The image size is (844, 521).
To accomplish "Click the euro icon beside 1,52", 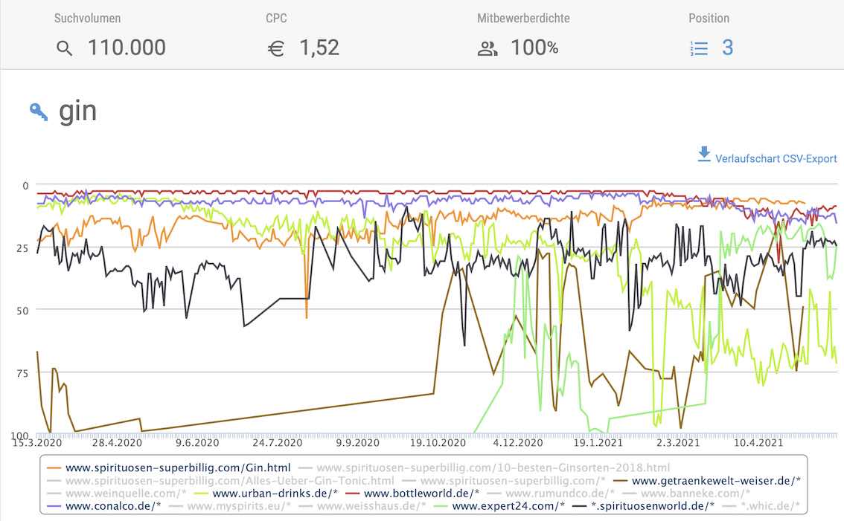I will pos(275,49).
